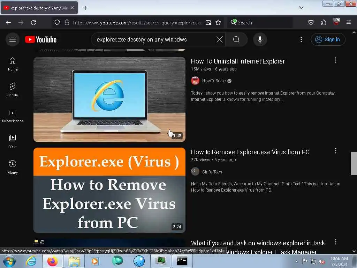Image resolution: width=357 pixels, height=268 pixels.
Task: Open Action Center flag tray icon
Action: pyautogui.click(x=305, y=261)
